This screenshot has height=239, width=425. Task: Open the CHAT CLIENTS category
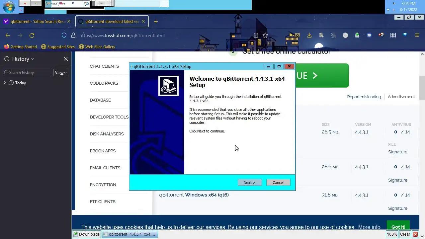click(104, 66)
